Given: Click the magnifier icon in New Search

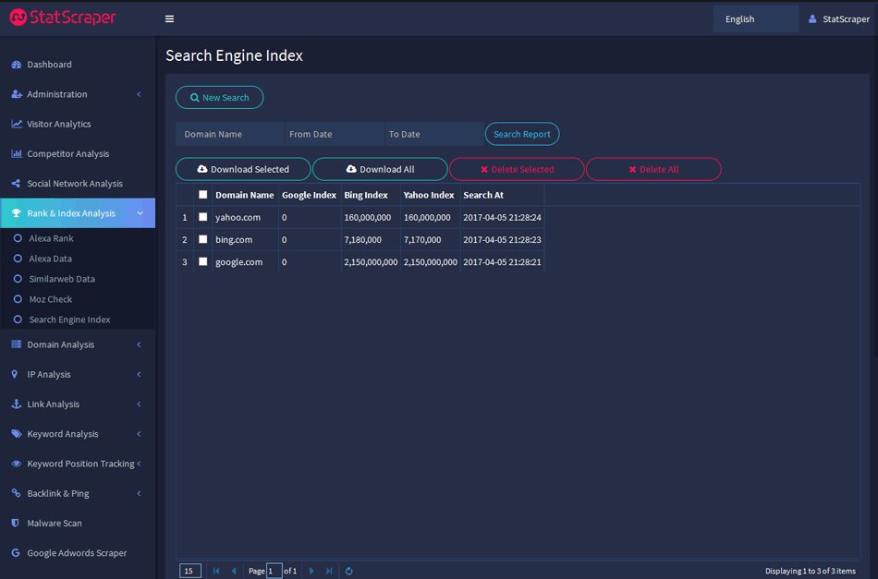Looking at the screenshot, I should [x=194, y=97].
